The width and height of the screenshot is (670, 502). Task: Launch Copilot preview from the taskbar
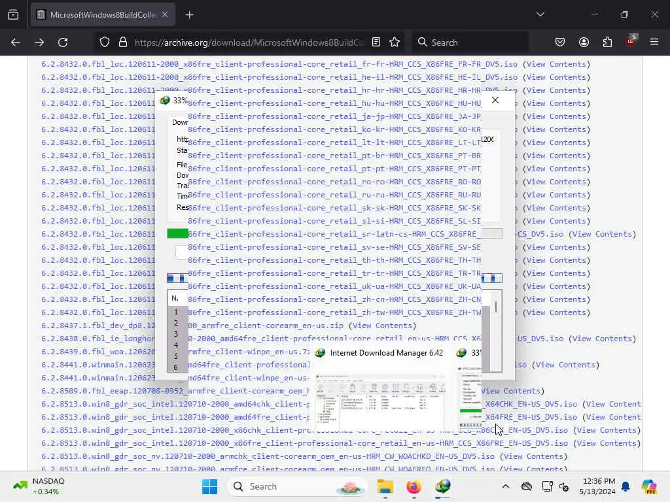tap(648, 486)
